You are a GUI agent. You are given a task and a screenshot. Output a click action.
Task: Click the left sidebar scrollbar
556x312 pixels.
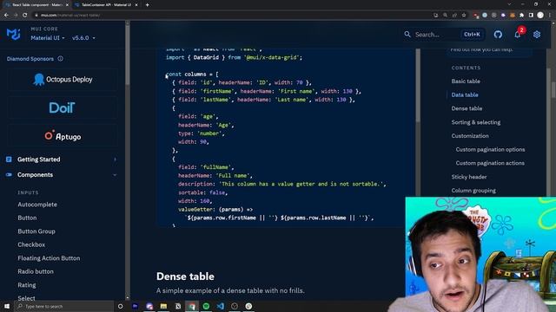click(x=127, y=55)
